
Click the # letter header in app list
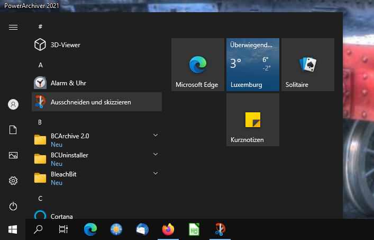pyautogui.click(x=40, y=26)
